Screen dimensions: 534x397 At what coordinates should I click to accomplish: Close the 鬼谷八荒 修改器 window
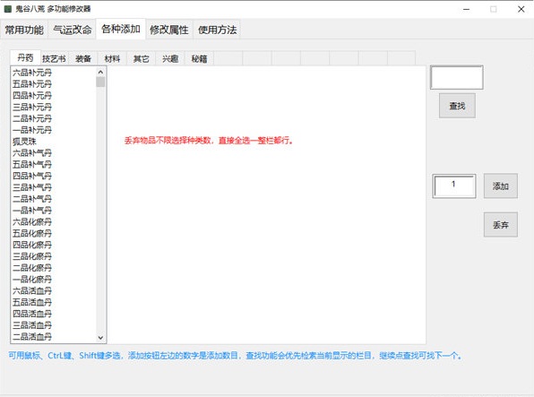pos(521,9)
